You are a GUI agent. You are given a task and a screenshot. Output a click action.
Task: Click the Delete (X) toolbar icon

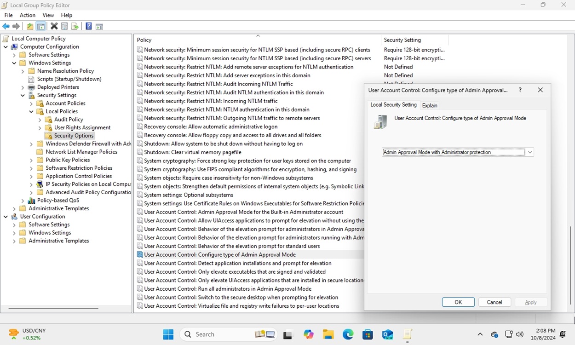click(54, 26)
